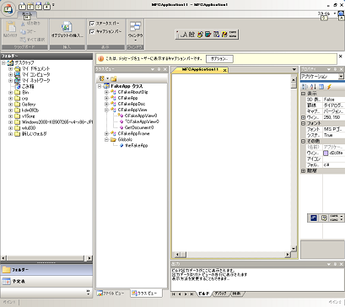Screen dimensions: 345x307
Task: Click the alphabetical sort icon in properties toolbar
Action: pyautogui.click(x=313, y=87)
